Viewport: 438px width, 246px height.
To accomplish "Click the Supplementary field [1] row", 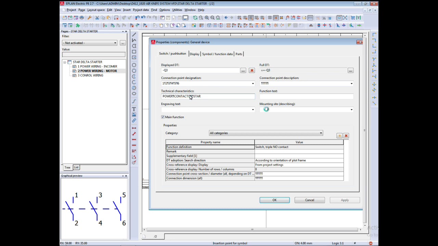I will pyautogui.click(x=255, y=156).
